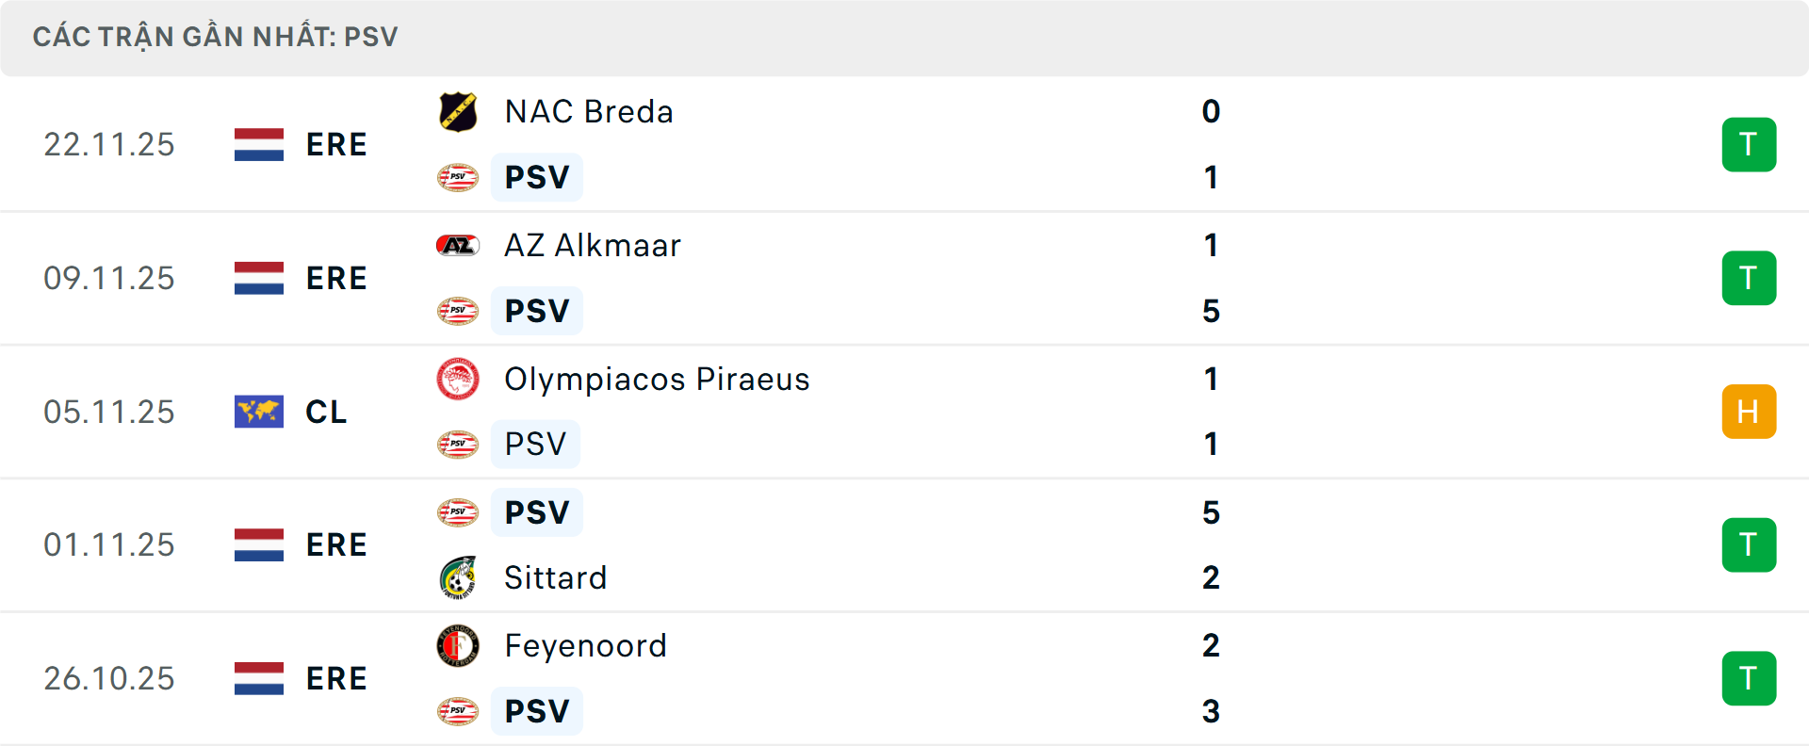This screenshot has height=746, width=1809.
Task: Click the 26.10.25 match date
Action: tap(109, 679)
